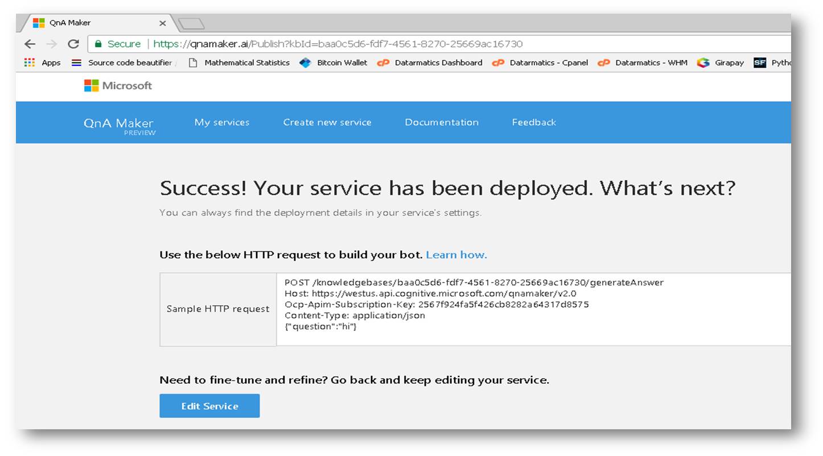Click the Success! Your service heading

coord(447,188)
